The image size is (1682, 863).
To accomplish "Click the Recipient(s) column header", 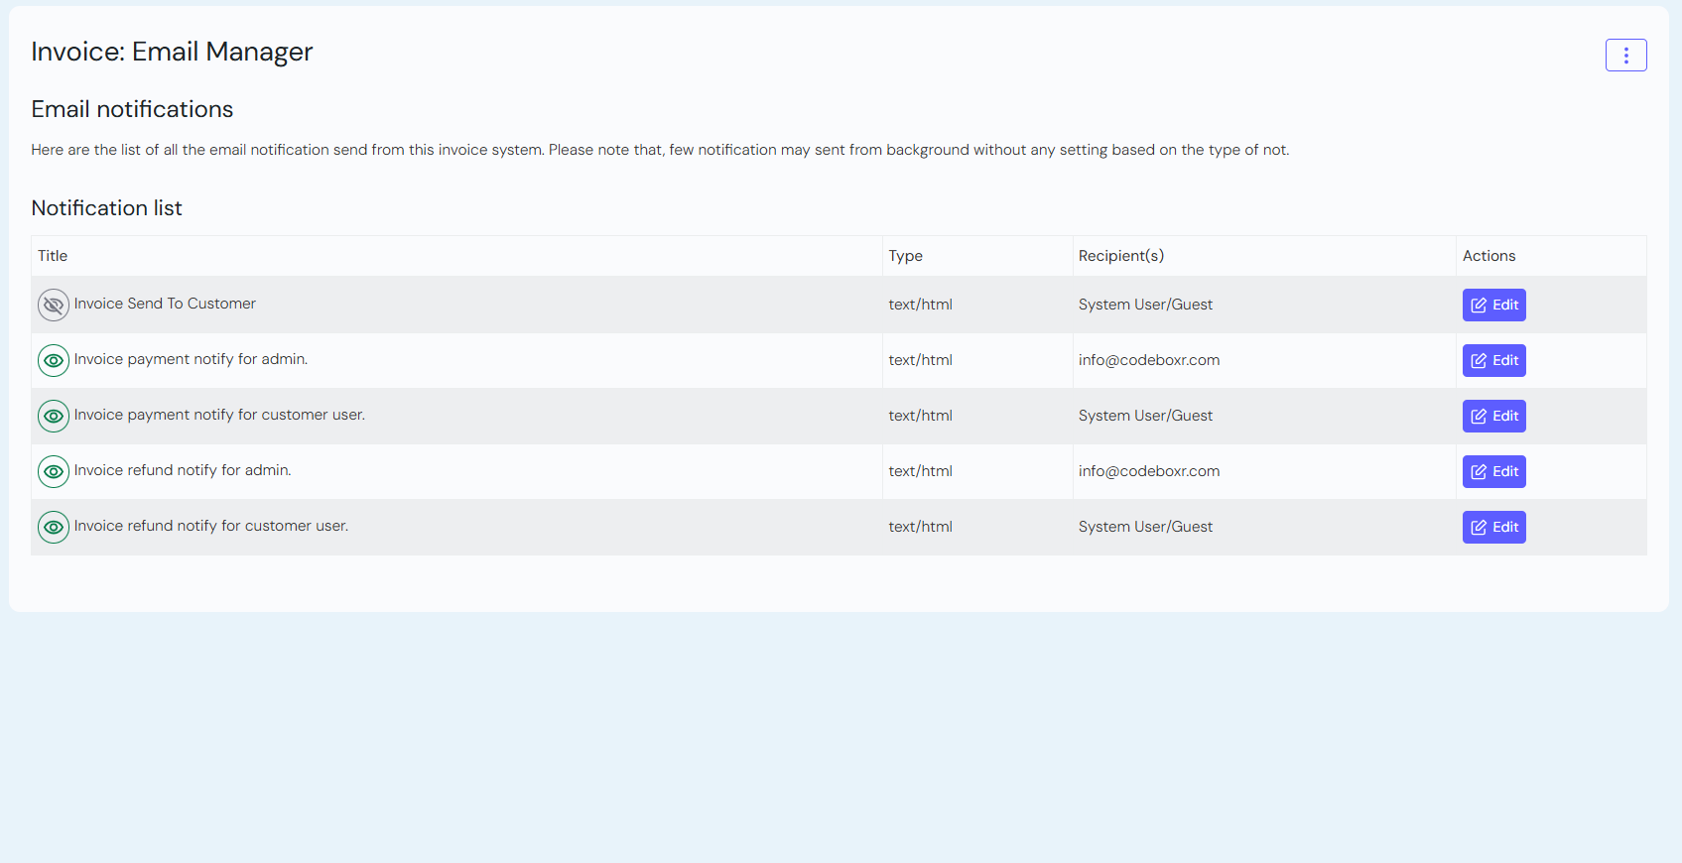I will pos(1120,256).
